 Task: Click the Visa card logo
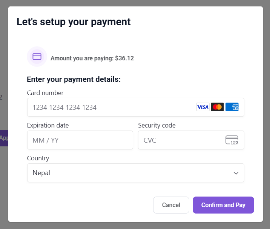click(x=203, y=107)
